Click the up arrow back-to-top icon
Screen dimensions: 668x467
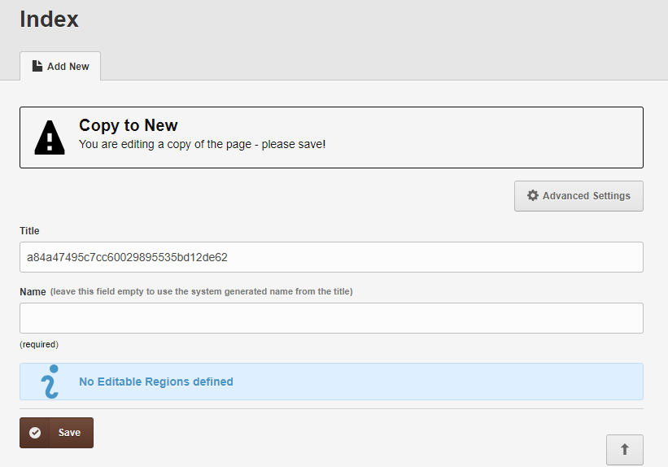[x=625, y=450]
